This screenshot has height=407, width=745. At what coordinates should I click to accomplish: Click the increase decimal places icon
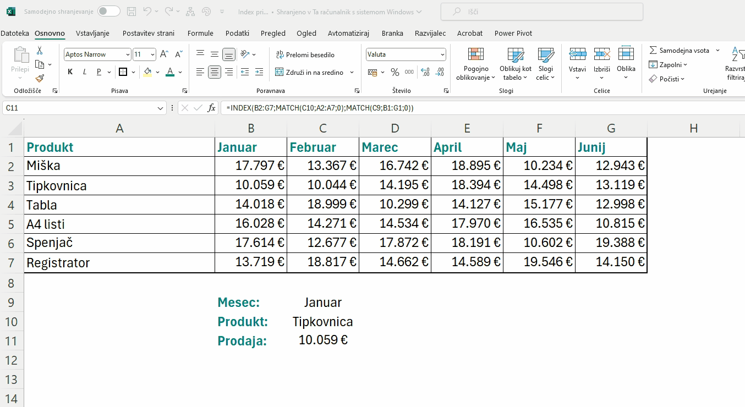click(425, 72)
